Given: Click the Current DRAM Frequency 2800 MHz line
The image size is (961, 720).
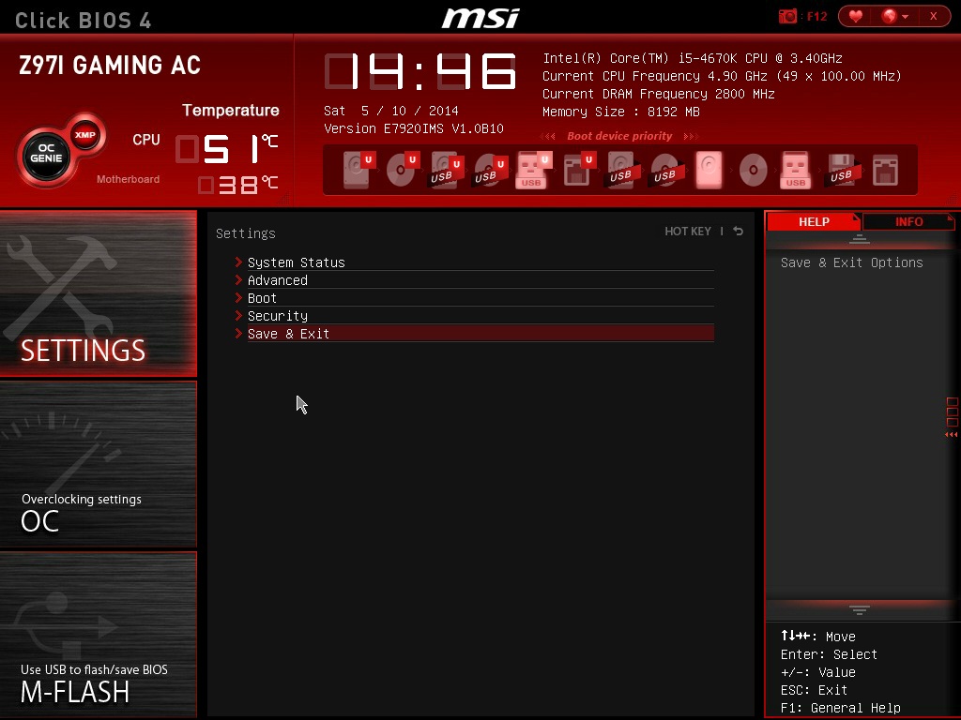Looking at the screenshot, I should [x=658, y=94].
